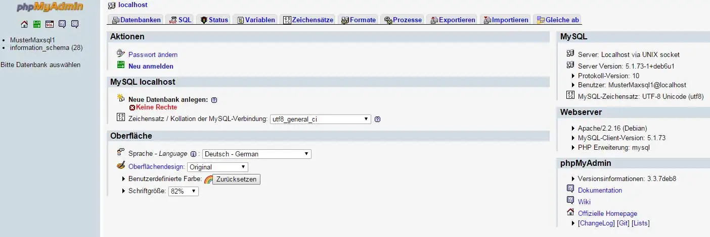Switch to the Variablen tab
This screenshot has height=237, width=710.
coord(255,20)
